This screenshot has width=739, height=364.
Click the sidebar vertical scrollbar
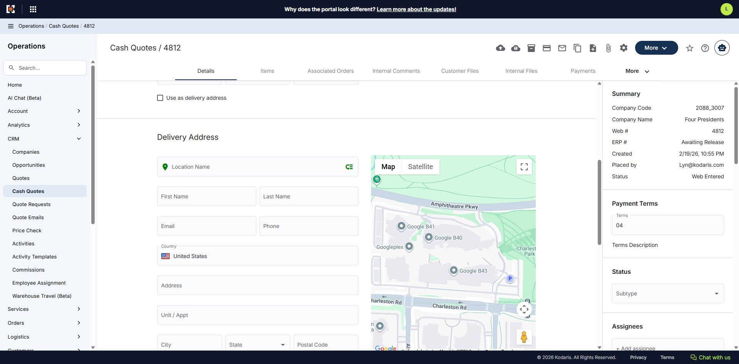point(93,144)
